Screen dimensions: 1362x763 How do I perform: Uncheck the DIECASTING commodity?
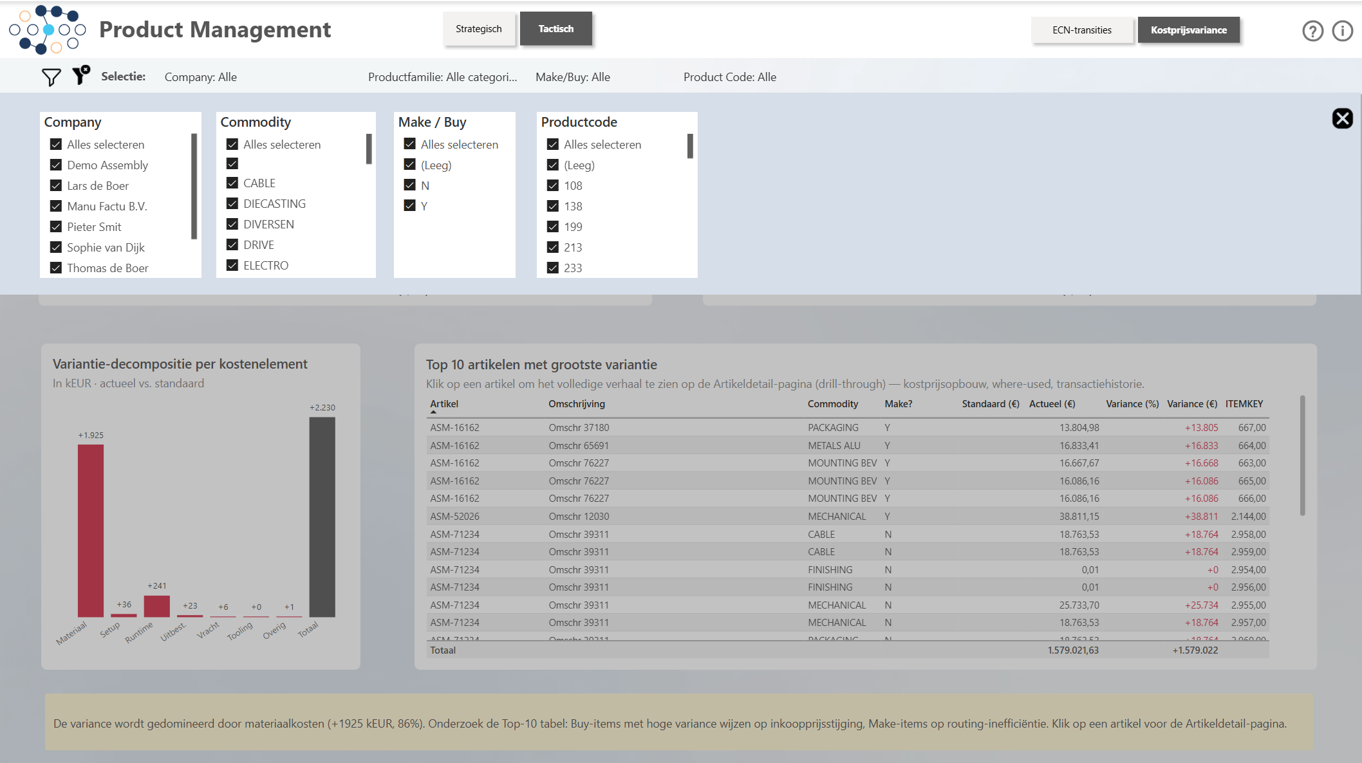coord(232,204)
